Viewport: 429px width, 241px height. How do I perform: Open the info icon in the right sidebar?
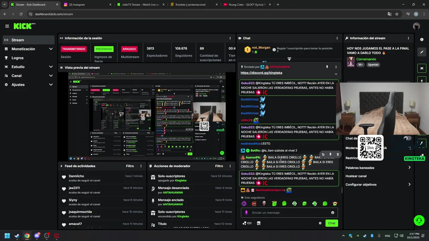422,39
